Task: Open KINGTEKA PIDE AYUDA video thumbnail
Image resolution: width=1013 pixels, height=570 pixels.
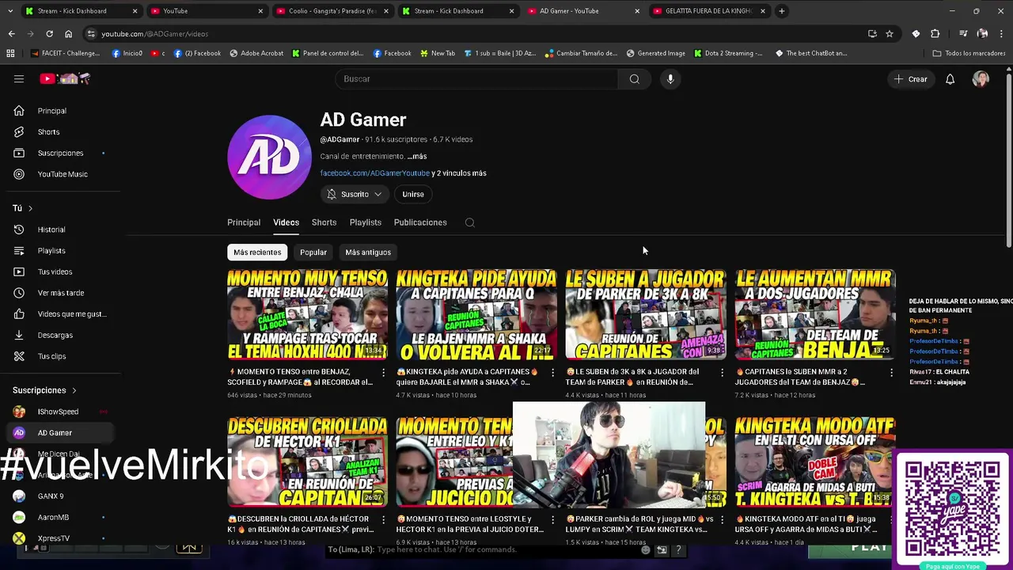Action: (476, 315)
